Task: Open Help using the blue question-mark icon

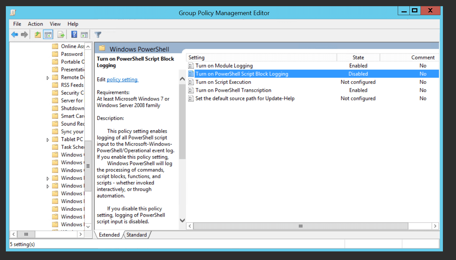Action: (74, 34)
